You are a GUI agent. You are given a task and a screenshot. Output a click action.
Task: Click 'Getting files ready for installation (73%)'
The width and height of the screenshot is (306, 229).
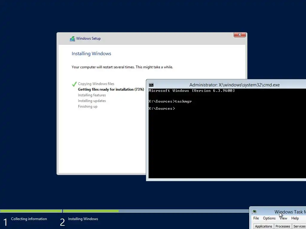coord(111,89)
